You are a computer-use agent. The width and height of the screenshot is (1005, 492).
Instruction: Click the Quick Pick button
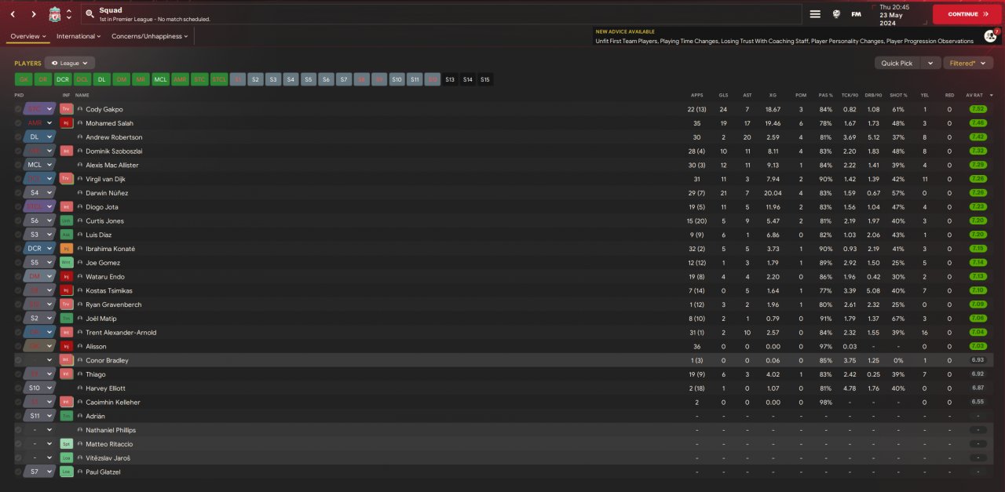click(897, 63)
